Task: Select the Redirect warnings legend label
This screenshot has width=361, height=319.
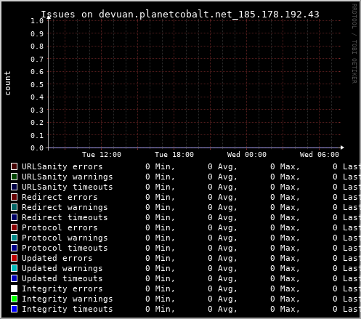Action: 65,207
